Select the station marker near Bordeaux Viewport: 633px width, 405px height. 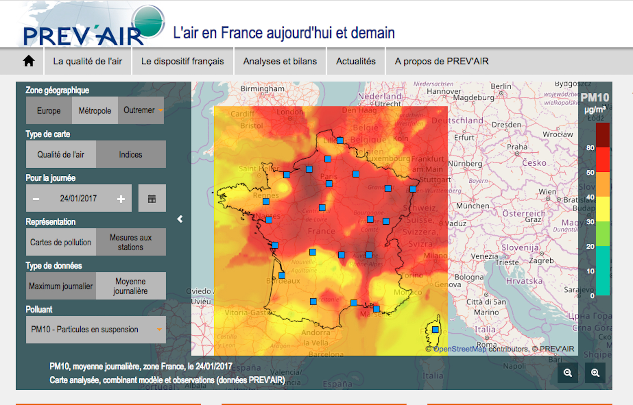tap(282, 275)
